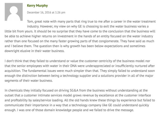Click the gray default avatar image
The width and height of the screenshot is (165, 115).
pos(14,12)
